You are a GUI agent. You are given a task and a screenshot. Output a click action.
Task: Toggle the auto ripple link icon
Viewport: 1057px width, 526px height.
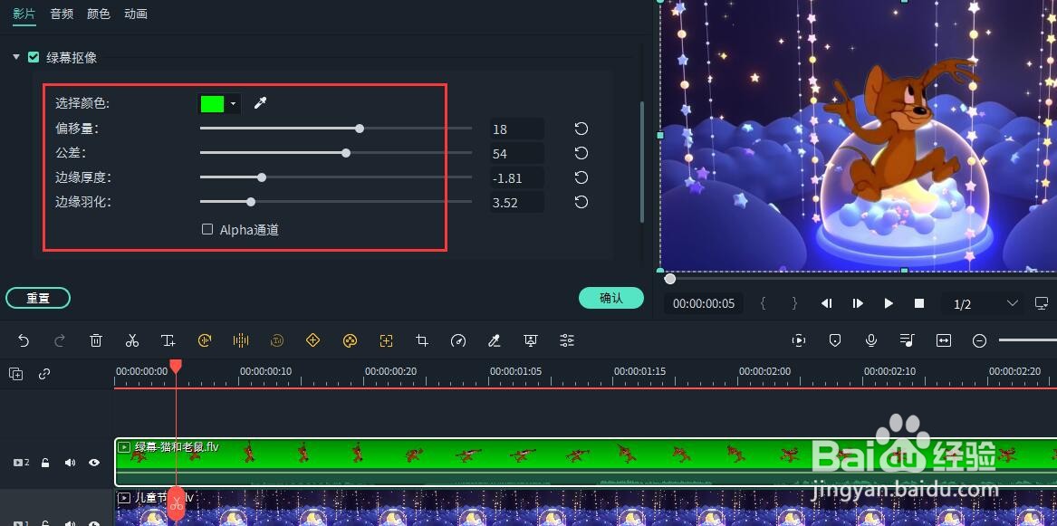(44, 375)
